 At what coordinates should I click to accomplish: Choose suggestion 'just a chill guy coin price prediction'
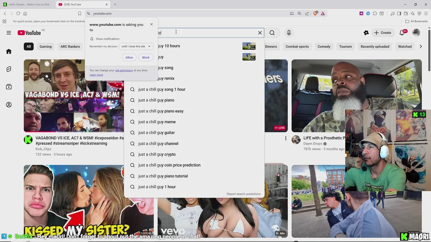pos(194,165)
